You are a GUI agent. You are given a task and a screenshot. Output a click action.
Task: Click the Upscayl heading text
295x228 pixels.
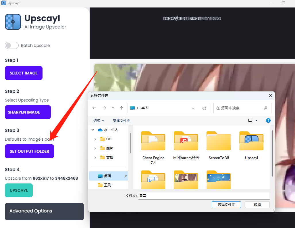pos(42,19)
